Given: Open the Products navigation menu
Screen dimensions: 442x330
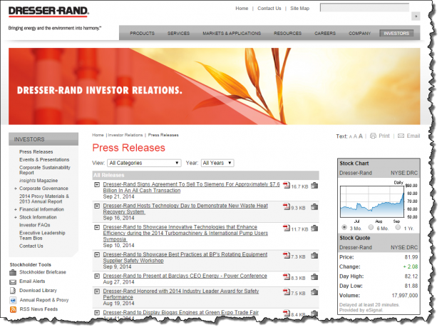Looking at the screenshot, I should pyautogui.click(x=142, y=33).
